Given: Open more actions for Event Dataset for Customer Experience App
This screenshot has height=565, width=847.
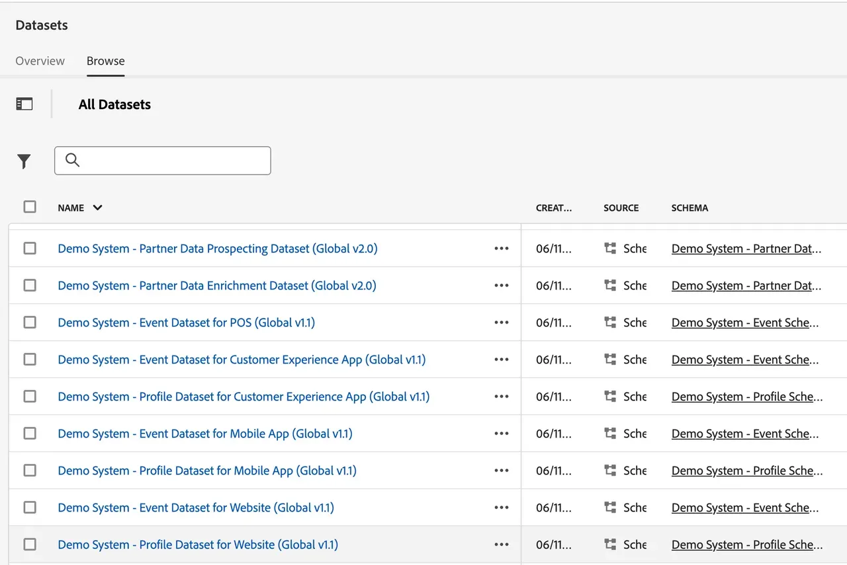Looking at the screenshot, I should pyautogui.click(x=502, y=359).
